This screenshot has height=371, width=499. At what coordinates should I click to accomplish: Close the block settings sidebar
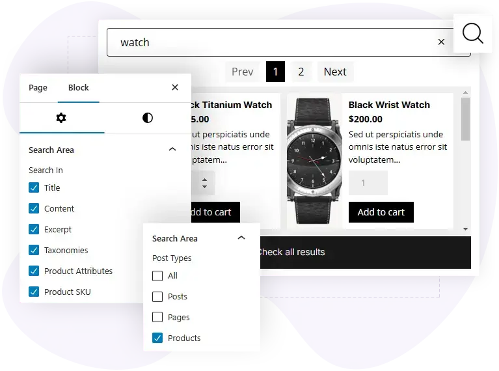click(x=175, y=87)
